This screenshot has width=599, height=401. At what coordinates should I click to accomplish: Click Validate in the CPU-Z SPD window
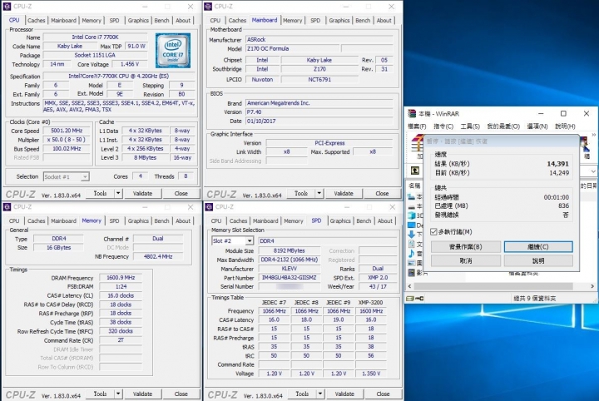[344, 394]
